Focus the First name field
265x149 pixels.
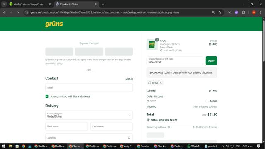click(67, 126)
